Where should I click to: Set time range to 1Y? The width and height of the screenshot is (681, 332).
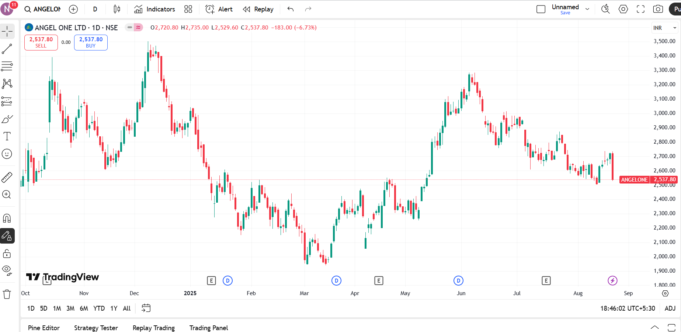pos(114,308)
